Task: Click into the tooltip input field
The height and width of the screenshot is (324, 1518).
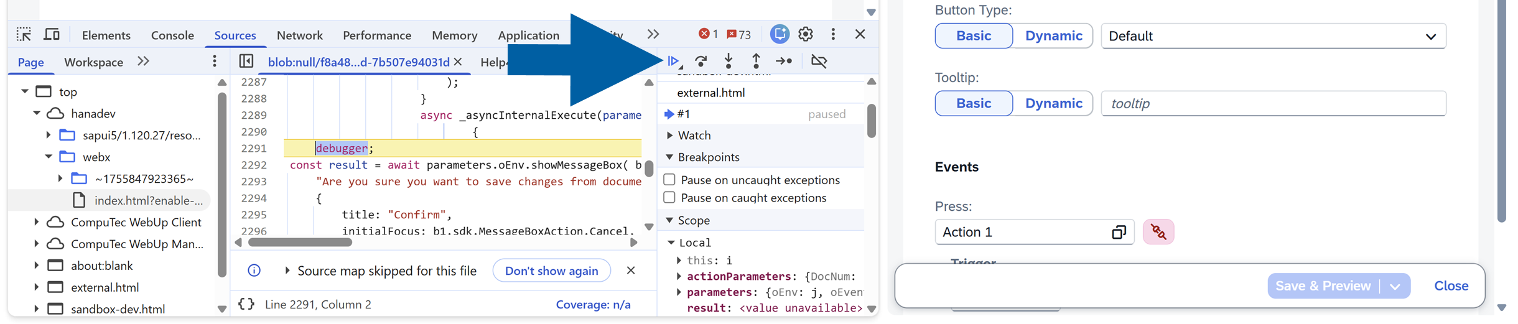Action: [x=1274, y=103]
